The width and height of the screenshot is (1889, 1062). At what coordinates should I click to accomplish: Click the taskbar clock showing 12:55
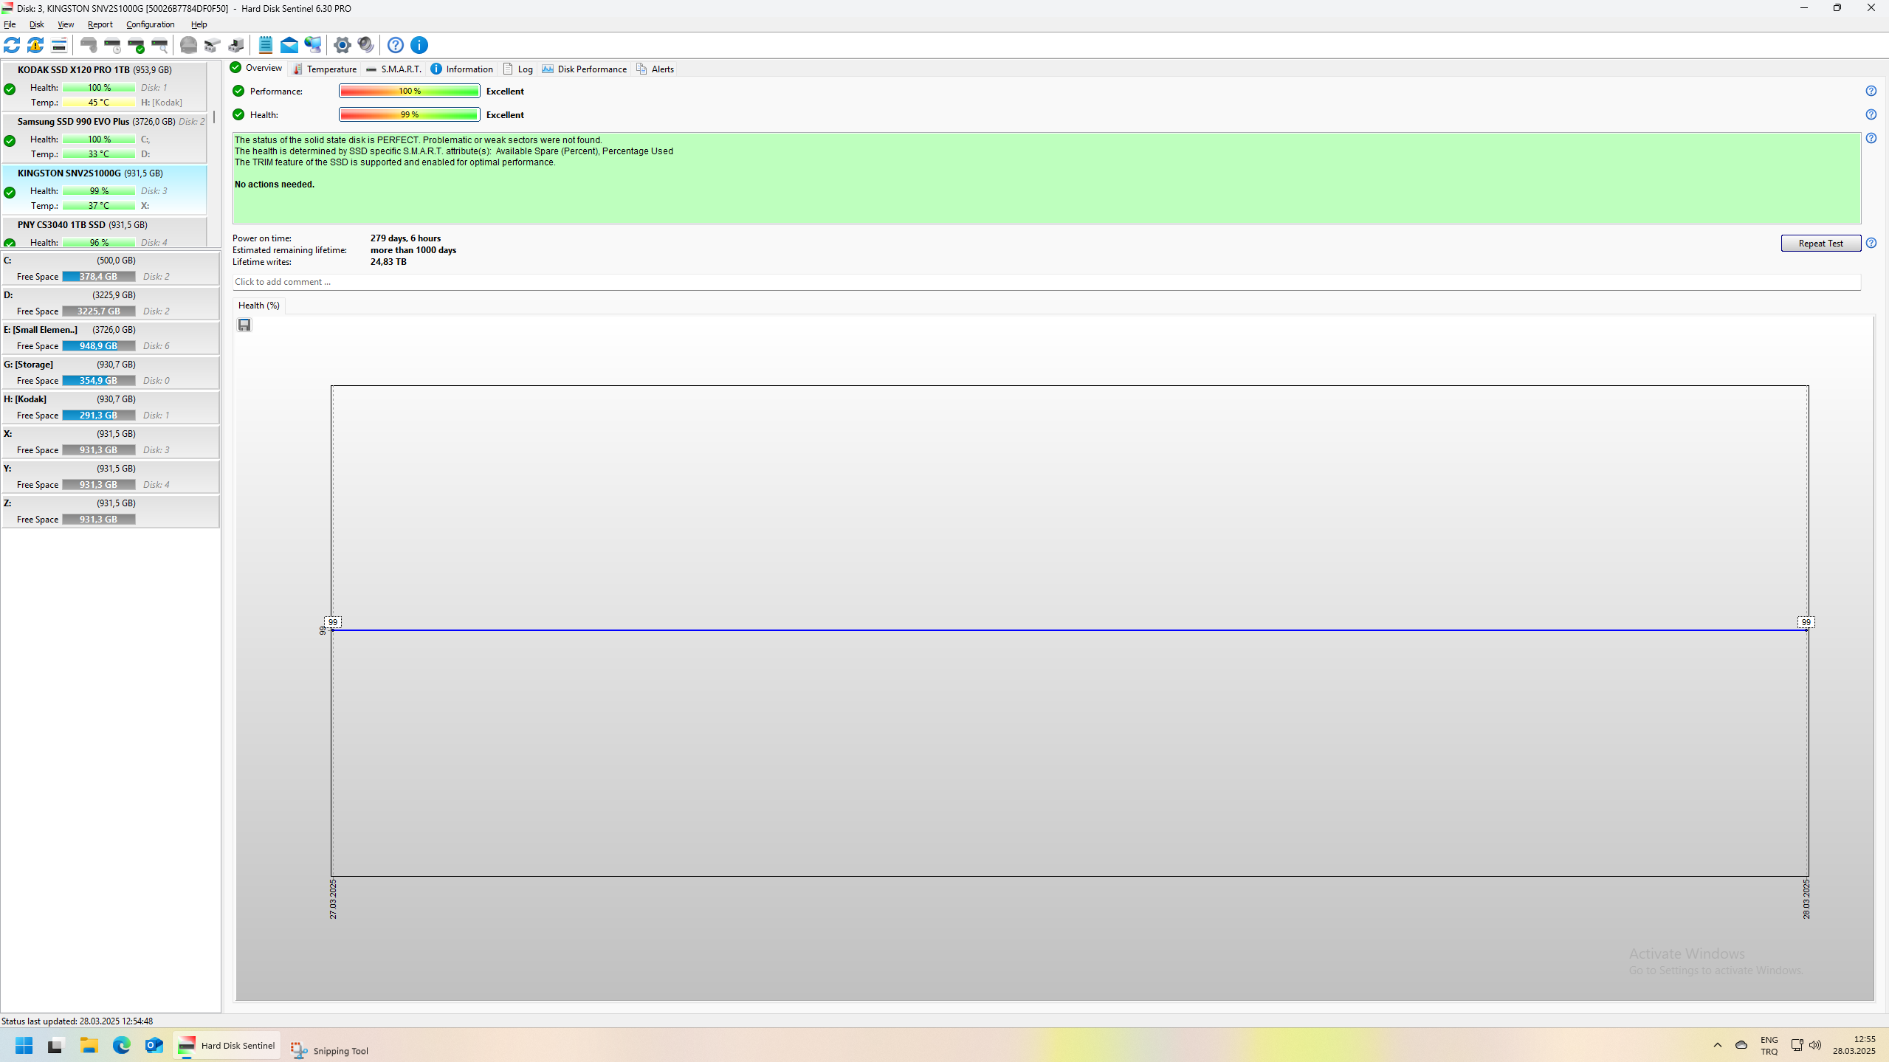1854,1045
